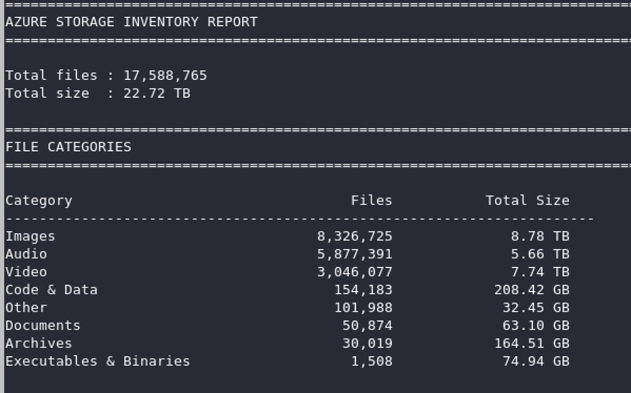Select the total files value 17,588,765
Image resolution: width=631 pixels, height=393 pixels.
(x=165, y=76)
